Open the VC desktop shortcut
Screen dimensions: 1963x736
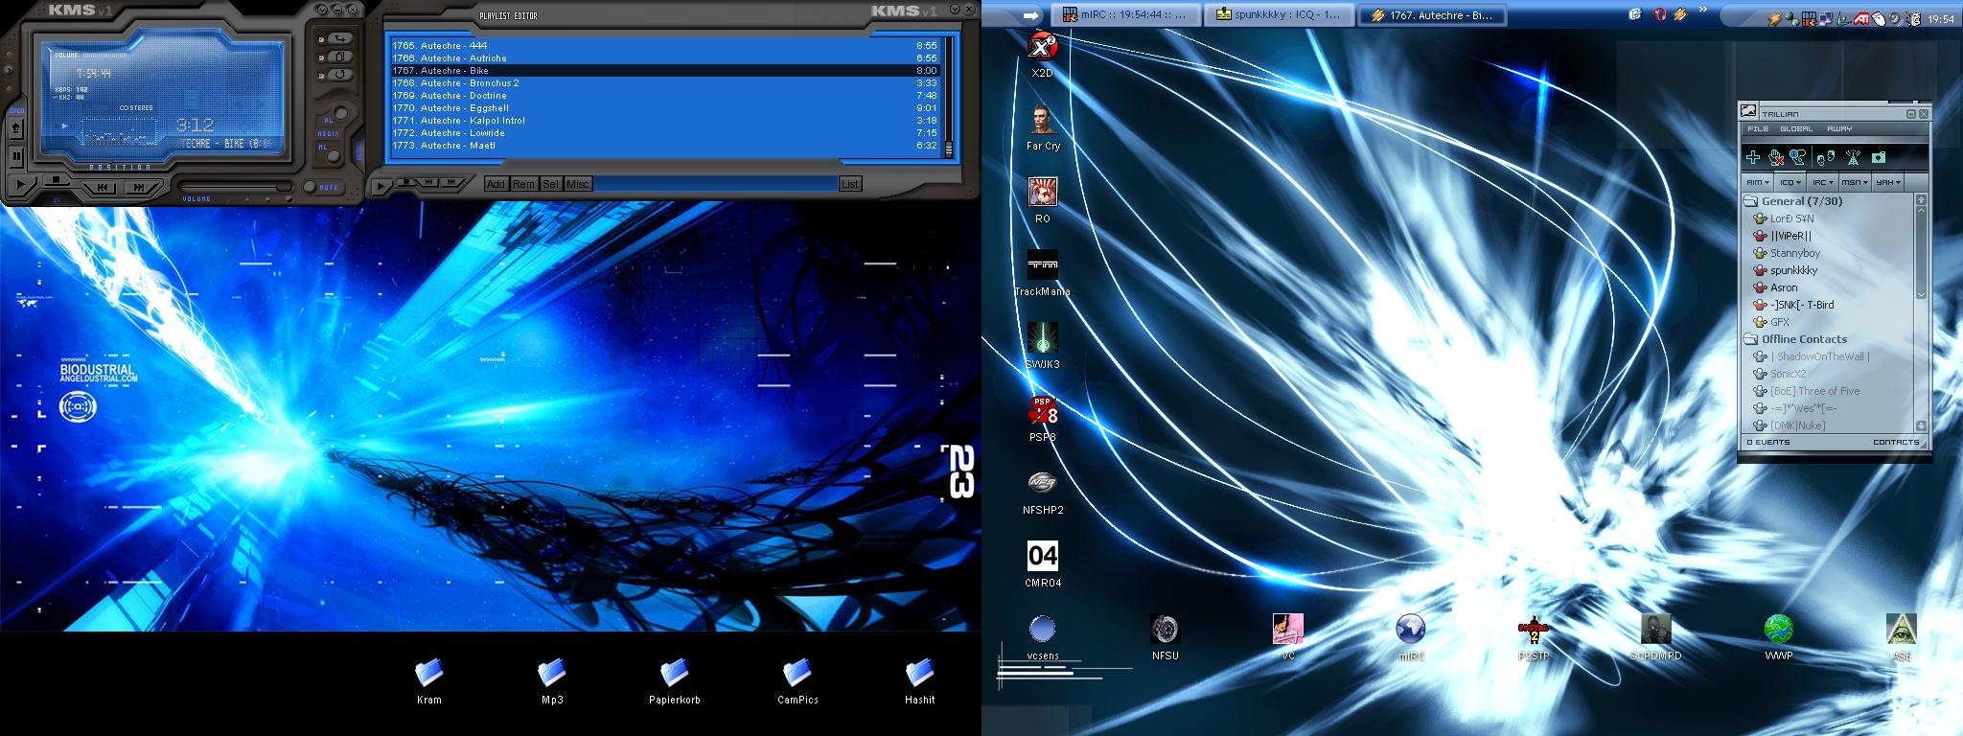[x=1287, y=637]
